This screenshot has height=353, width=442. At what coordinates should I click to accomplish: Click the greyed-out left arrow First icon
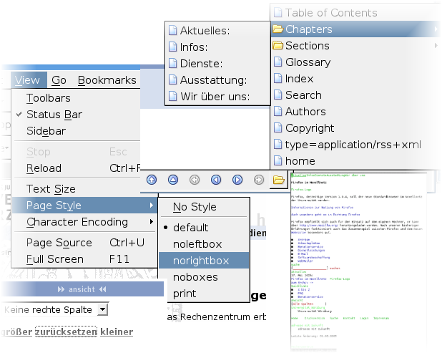195,180
